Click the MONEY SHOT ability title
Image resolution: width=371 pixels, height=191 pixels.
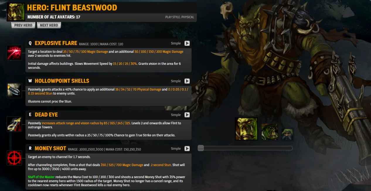(x=50, y=149)
